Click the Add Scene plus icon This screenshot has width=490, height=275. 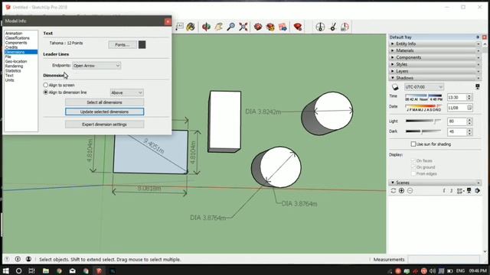(x=401, y=191)
